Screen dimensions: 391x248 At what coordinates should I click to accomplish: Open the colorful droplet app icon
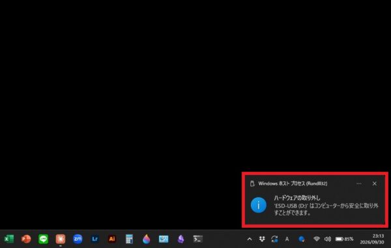[x=147, y=240]
